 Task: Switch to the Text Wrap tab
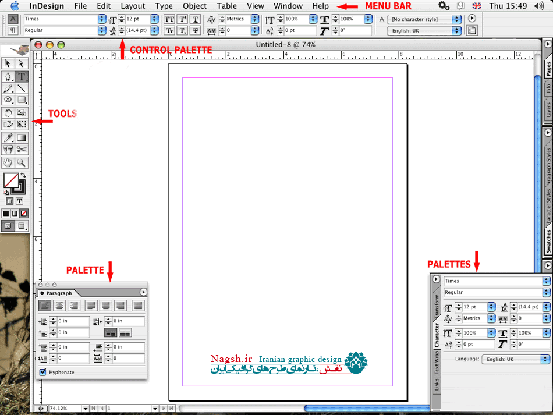tap(437, 363)
